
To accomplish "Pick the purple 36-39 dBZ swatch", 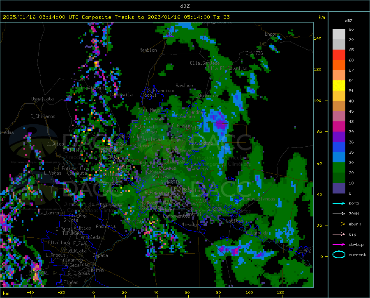I will (339, 137).
